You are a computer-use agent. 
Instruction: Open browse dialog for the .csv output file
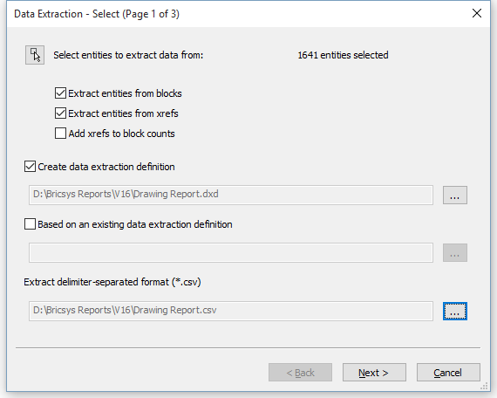(455, 311)
